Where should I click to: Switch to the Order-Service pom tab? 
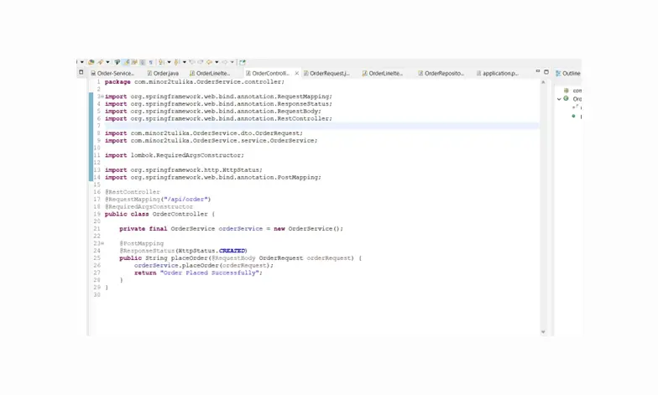(x=114, y=74)
